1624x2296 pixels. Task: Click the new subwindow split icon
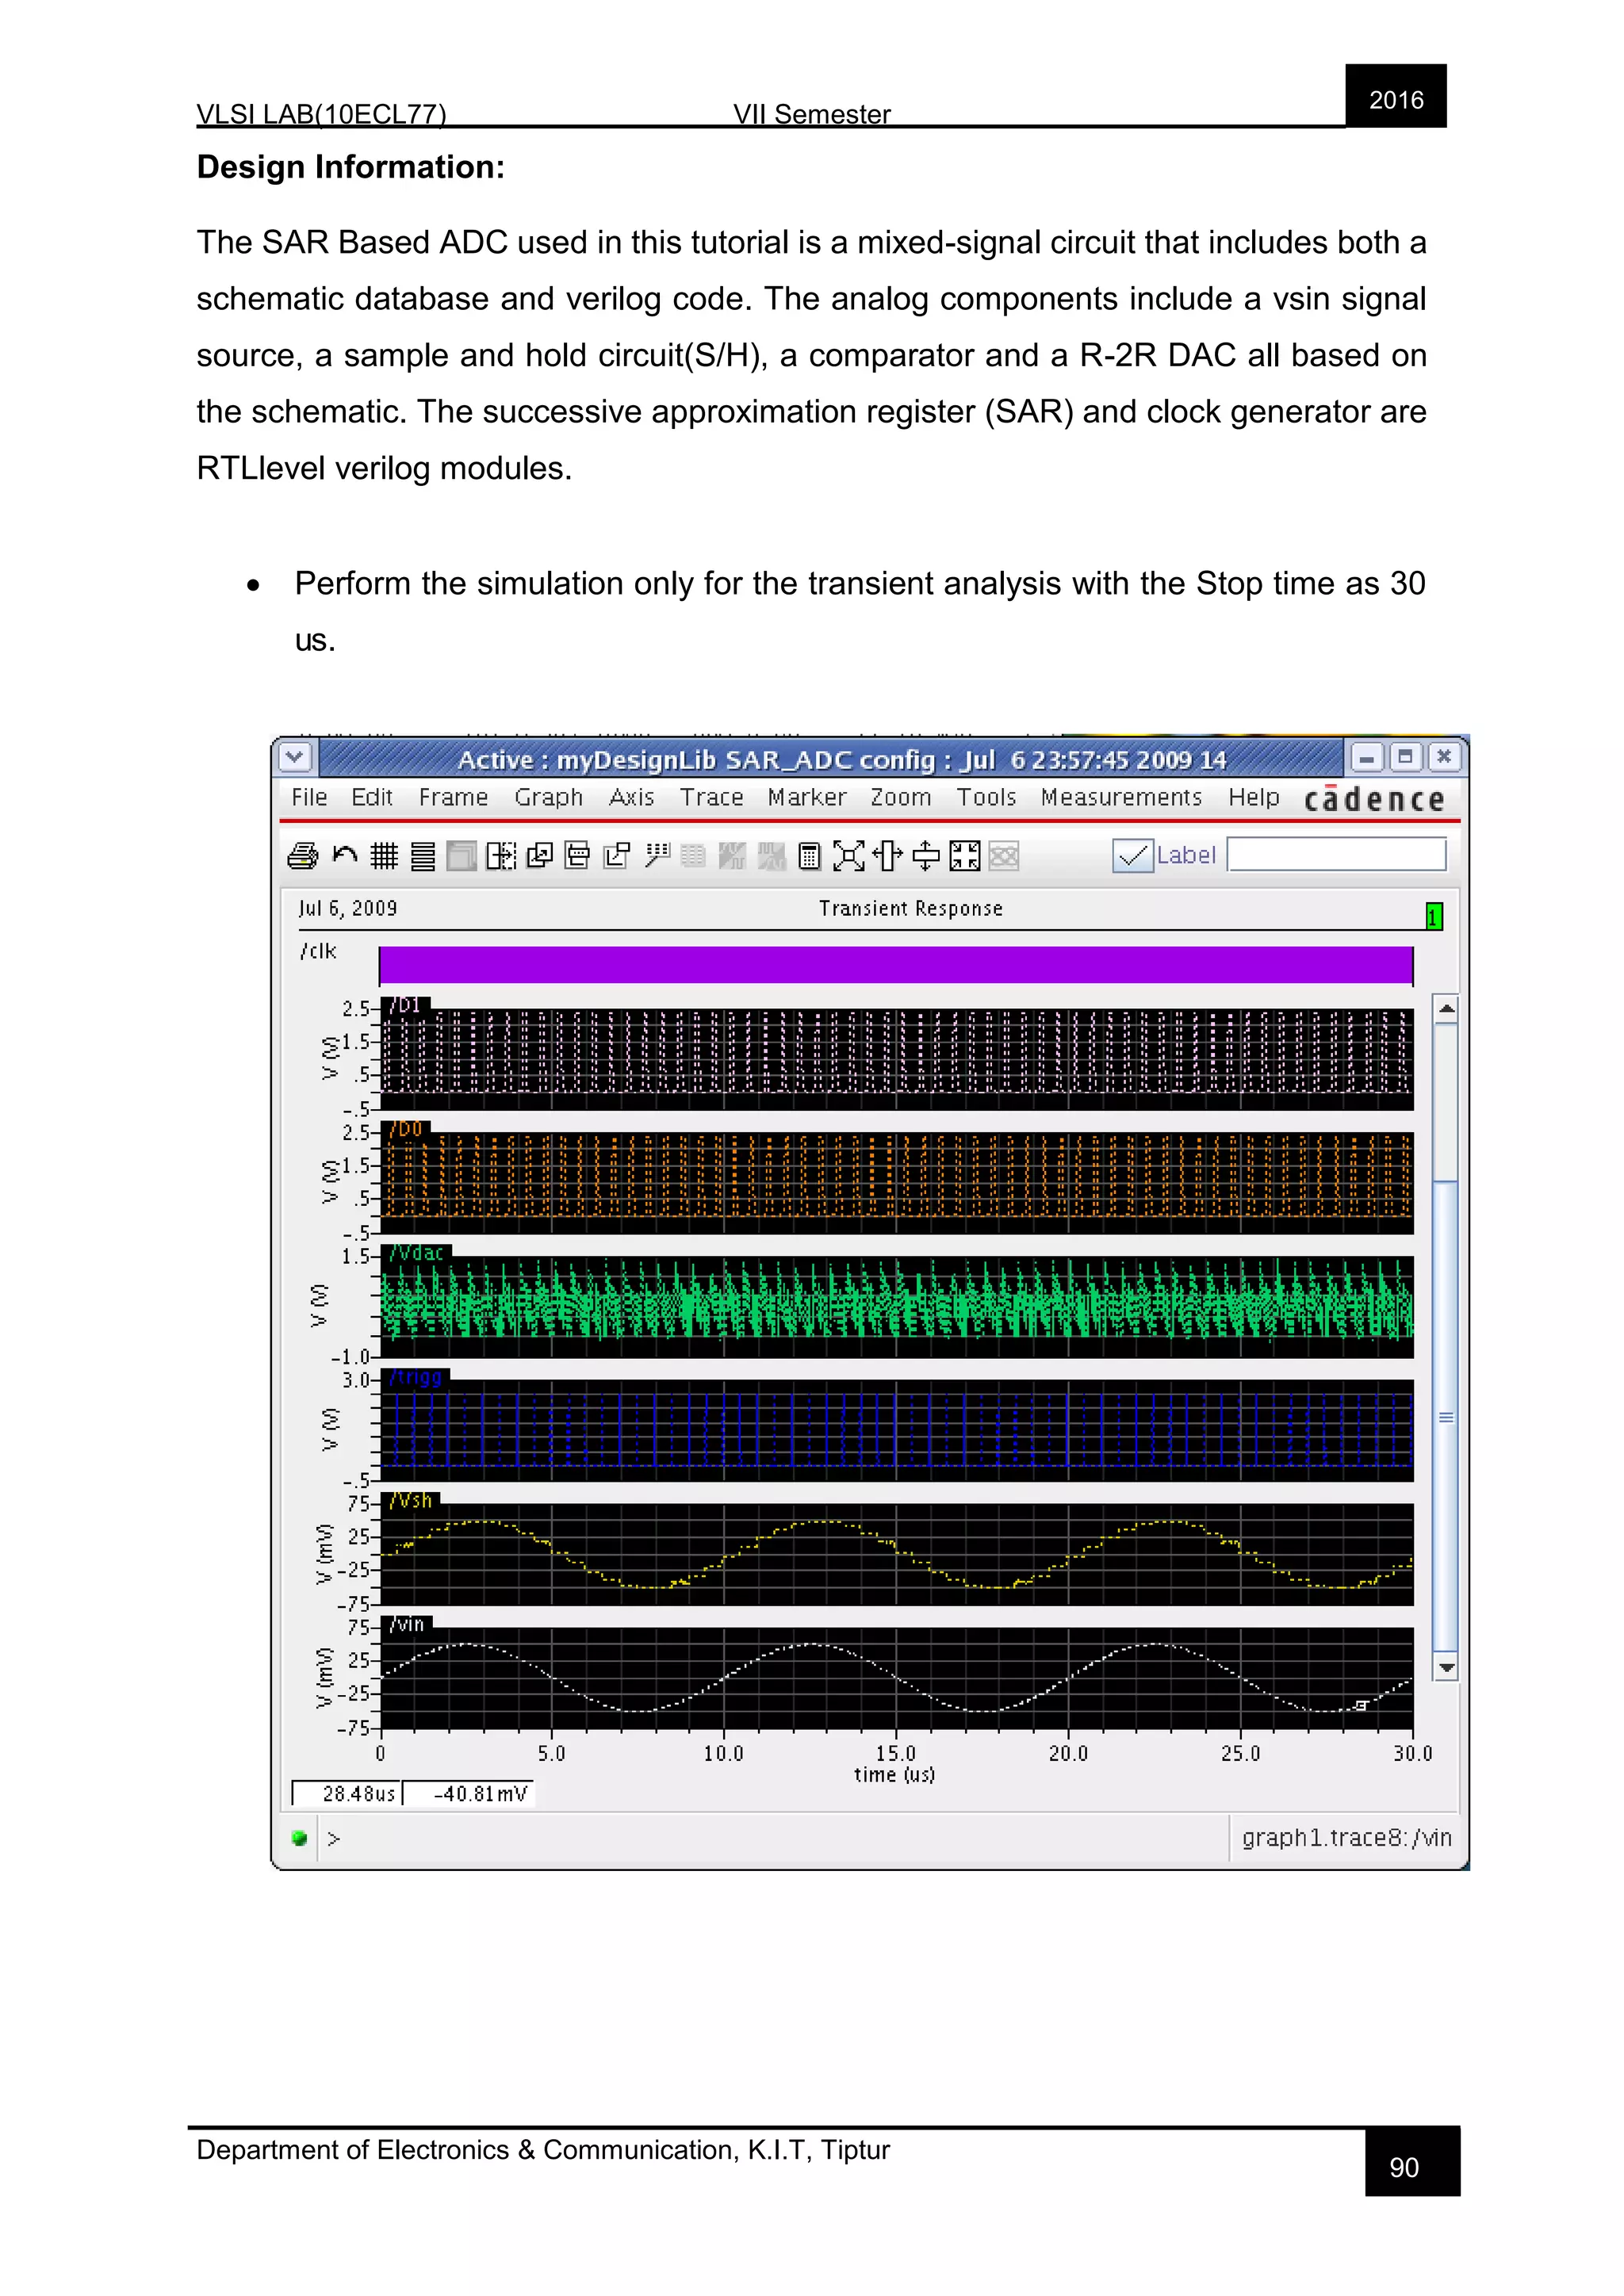pyautogui.click(x=501, y=856)
